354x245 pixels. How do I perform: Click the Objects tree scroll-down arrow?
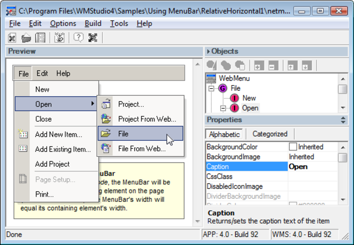tap(343, 108)
